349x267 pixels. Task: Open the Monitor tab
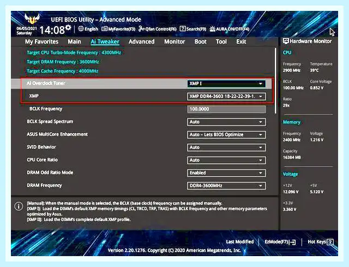(x=174, y=41)
